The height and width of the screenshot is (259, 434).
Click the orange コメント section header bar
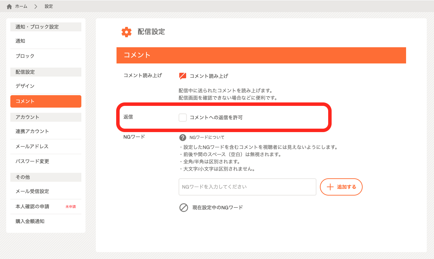pos(261,55)
